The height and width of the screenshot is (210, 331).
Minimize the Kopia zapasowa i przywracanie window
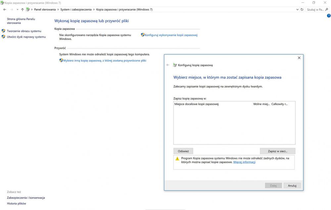(303, 3)
